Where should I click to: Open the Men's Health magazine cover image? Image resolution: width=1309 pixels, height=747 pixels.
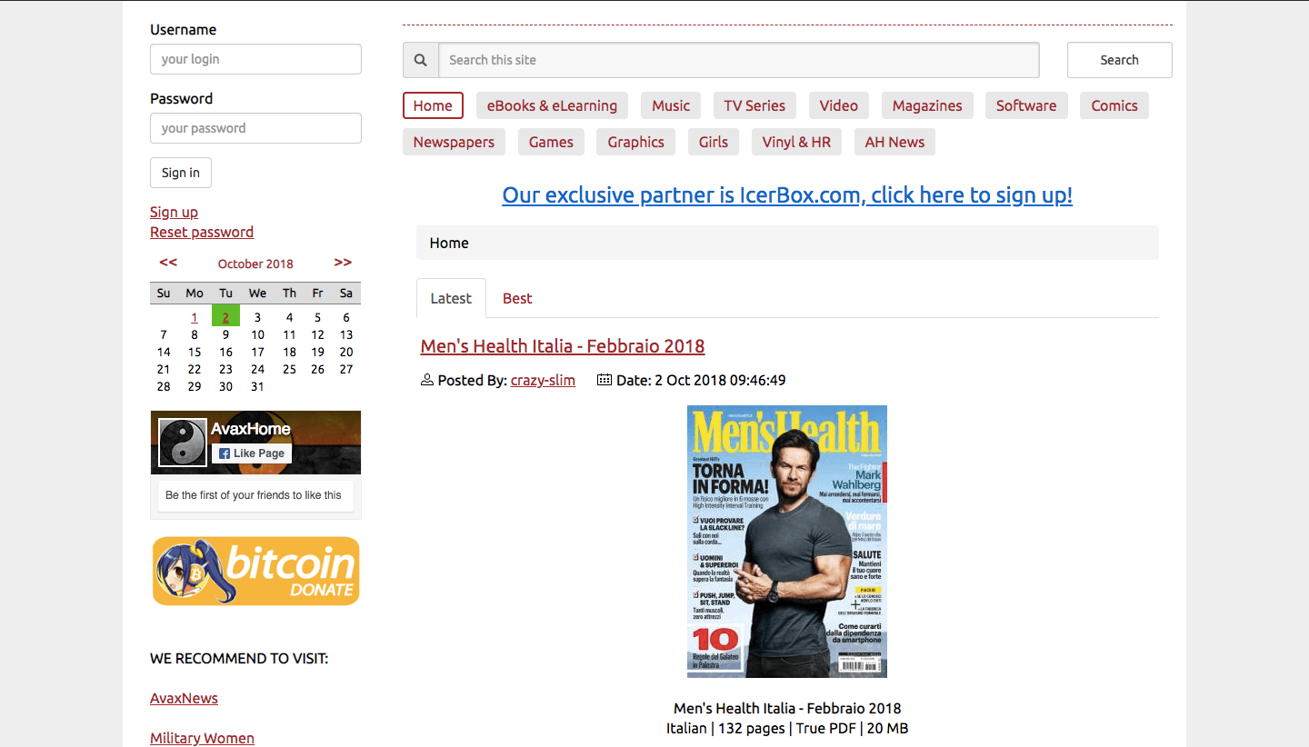[x=787, y=542]
